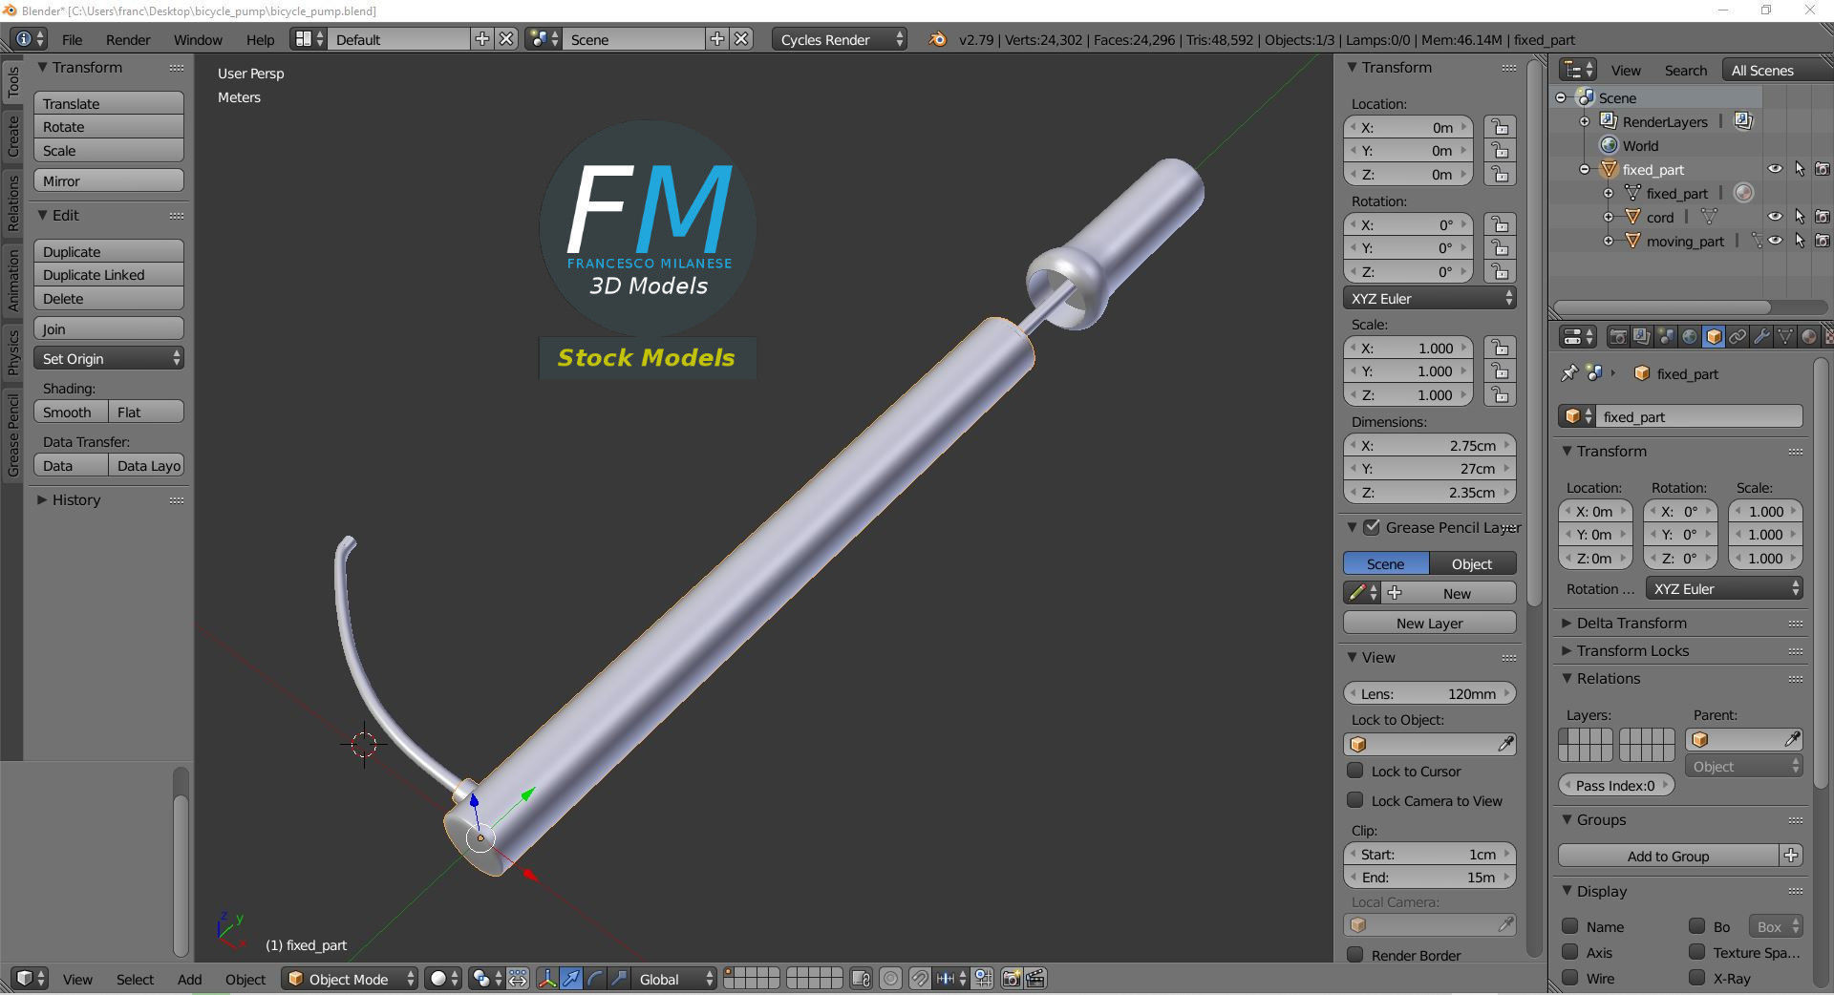
Task: Open the Render menu
Action: coord(128,39)
